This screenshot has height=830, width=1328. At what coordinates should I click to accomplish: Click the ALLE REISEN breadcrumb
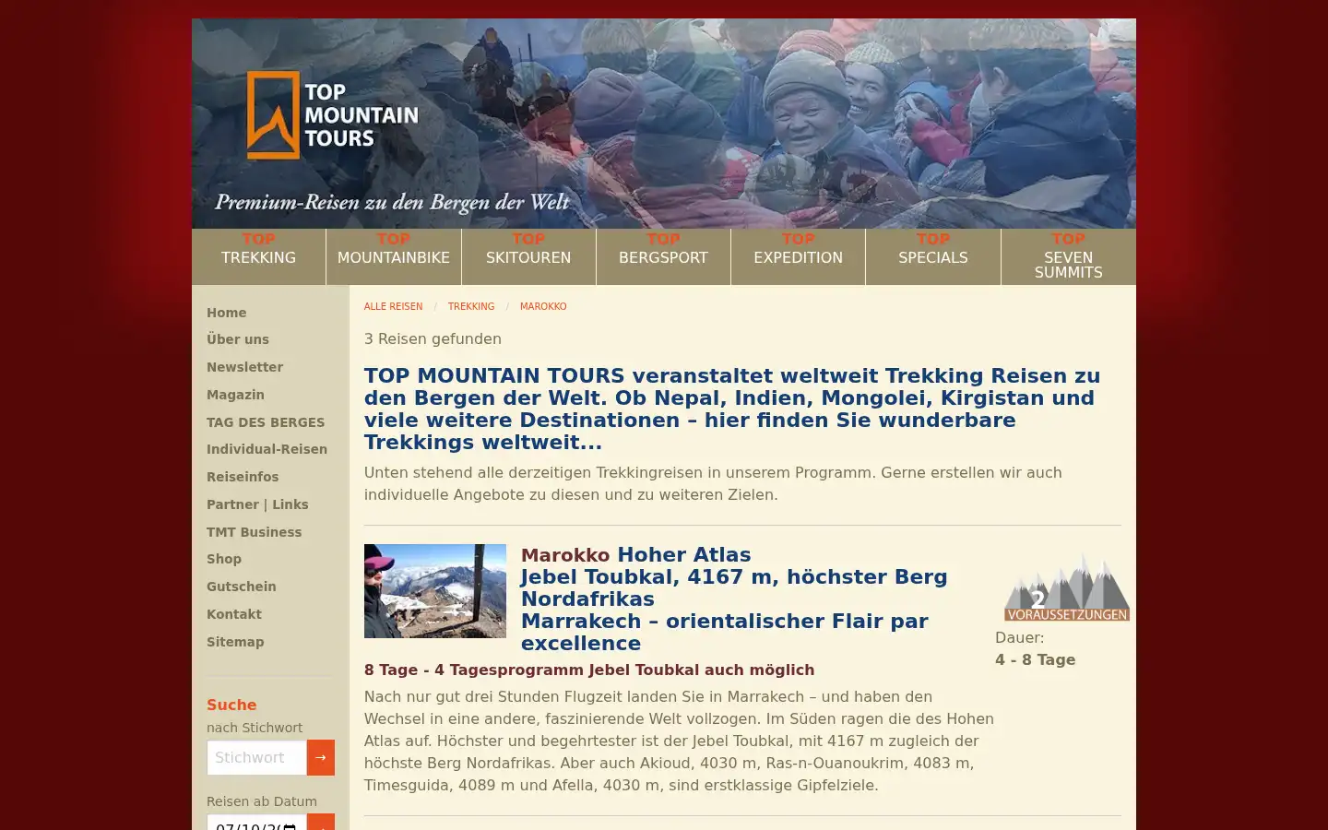tap(393, 306)
